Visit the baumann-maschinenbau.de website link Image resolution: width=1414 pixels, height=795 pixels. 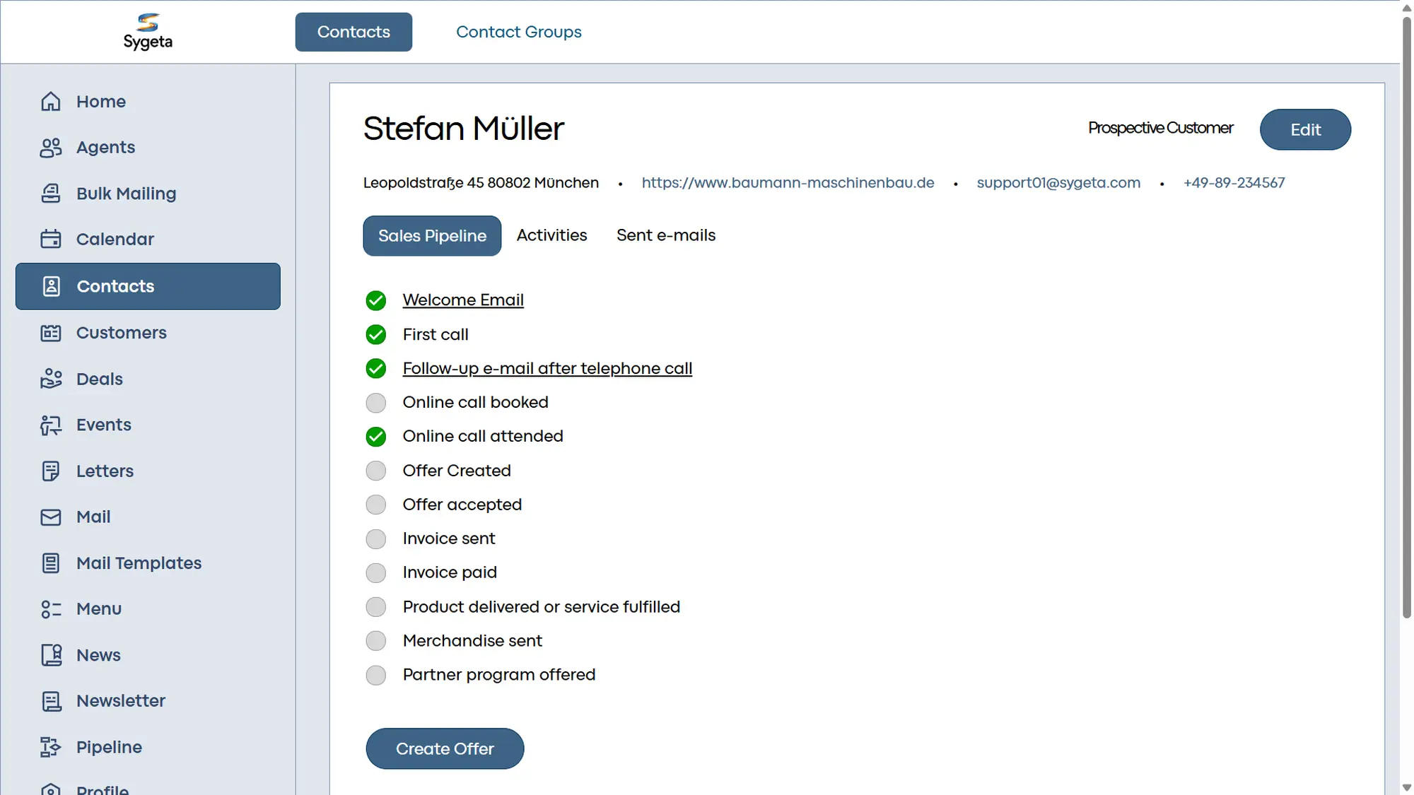click(x=787, y=182)
